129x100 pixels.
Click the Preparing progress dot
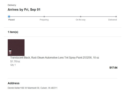click(x=44, y=17)
